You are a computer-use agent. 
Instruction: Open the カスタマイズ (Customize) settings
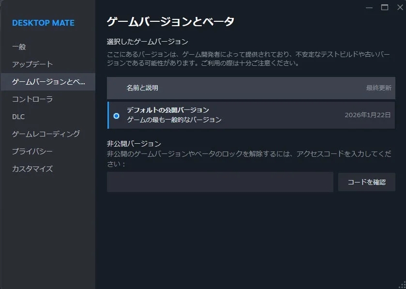click(30, 169)
